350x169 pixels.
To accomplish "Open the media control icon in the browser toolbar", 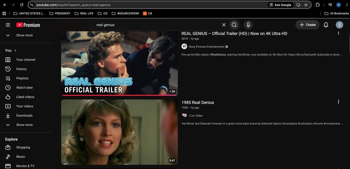I will 330,5.
